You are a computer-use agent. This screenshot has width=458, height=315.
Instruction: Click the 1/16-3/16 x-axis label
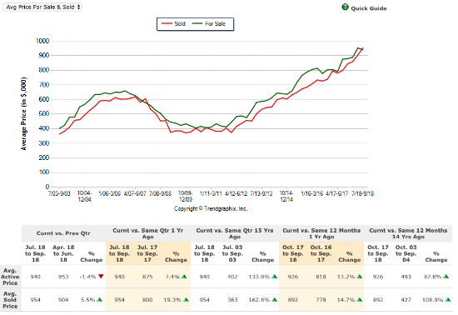click(x=312, y=193)
